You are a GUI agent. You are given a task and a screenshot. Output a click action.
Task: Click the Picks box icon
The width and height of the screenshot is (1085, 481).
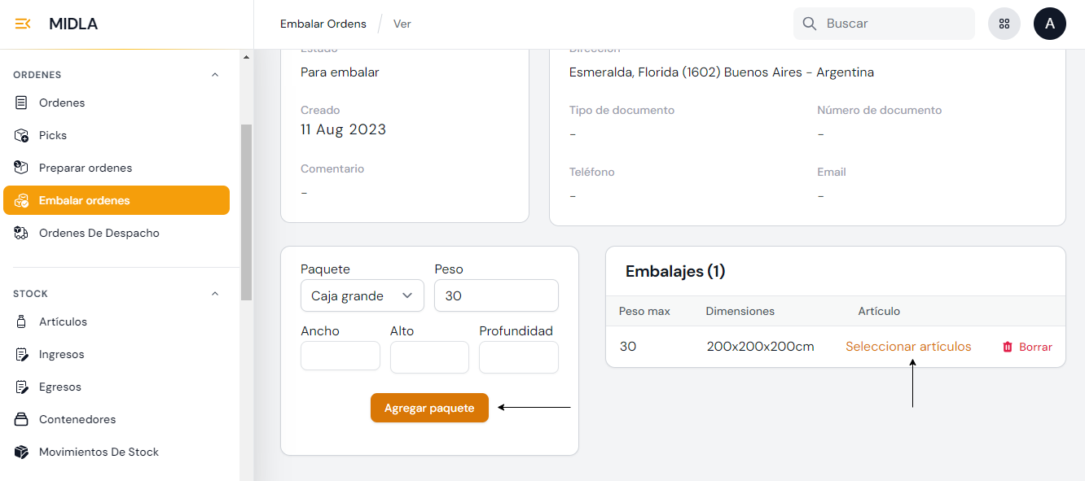(22, 135)
